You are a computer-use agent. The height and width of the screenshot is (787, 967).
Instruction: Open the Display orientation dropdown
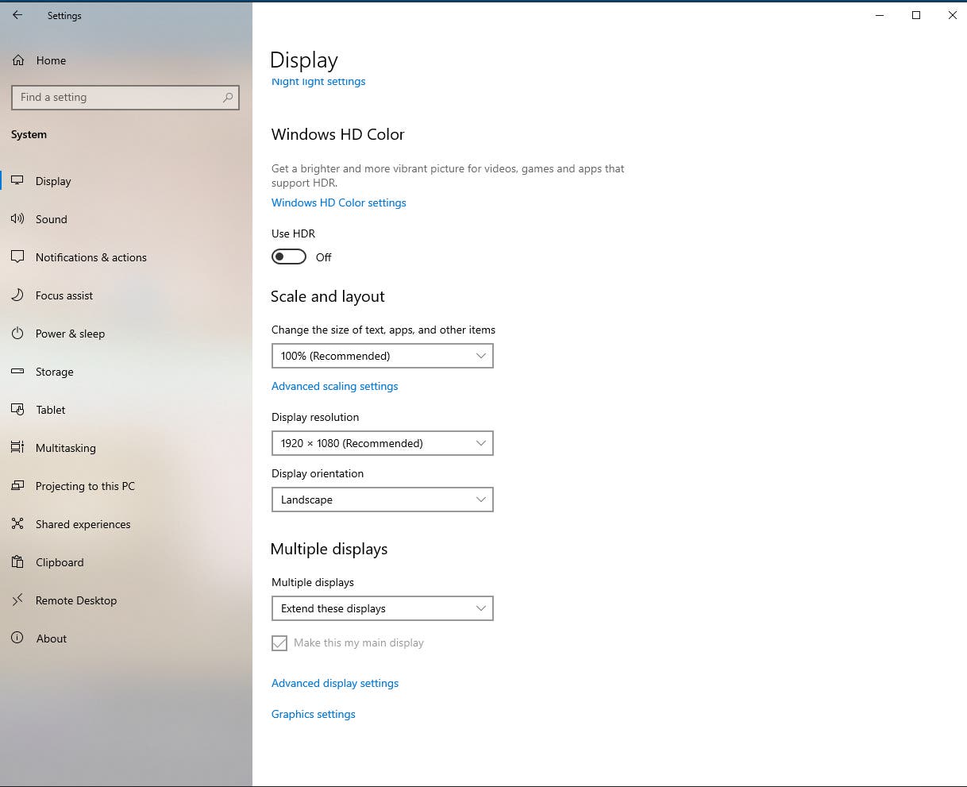tap(382, 500)
